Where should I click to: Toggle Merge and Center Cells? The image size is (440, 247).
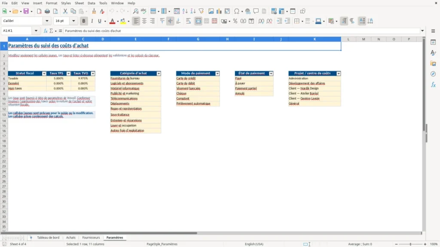tap(198, 21)
